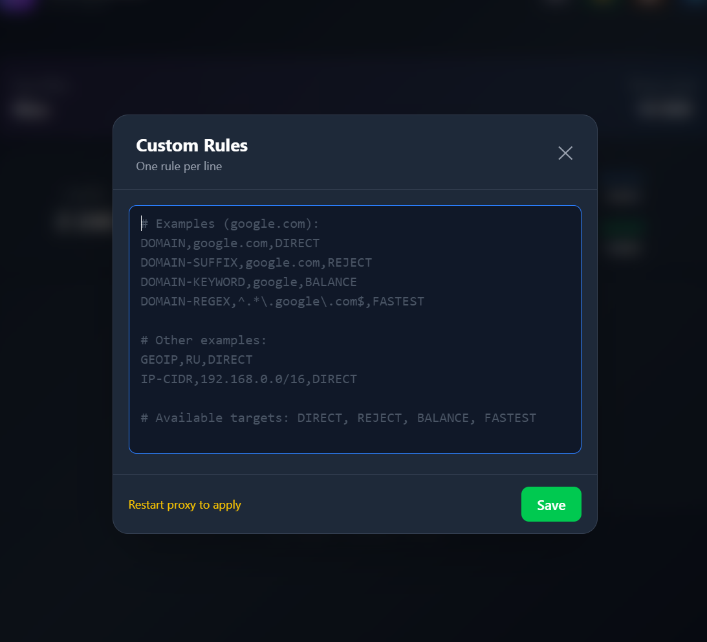Place cursor on "# Examples (google.com):" line
This screenshot has width=707, height=642.
pos(230,224)
